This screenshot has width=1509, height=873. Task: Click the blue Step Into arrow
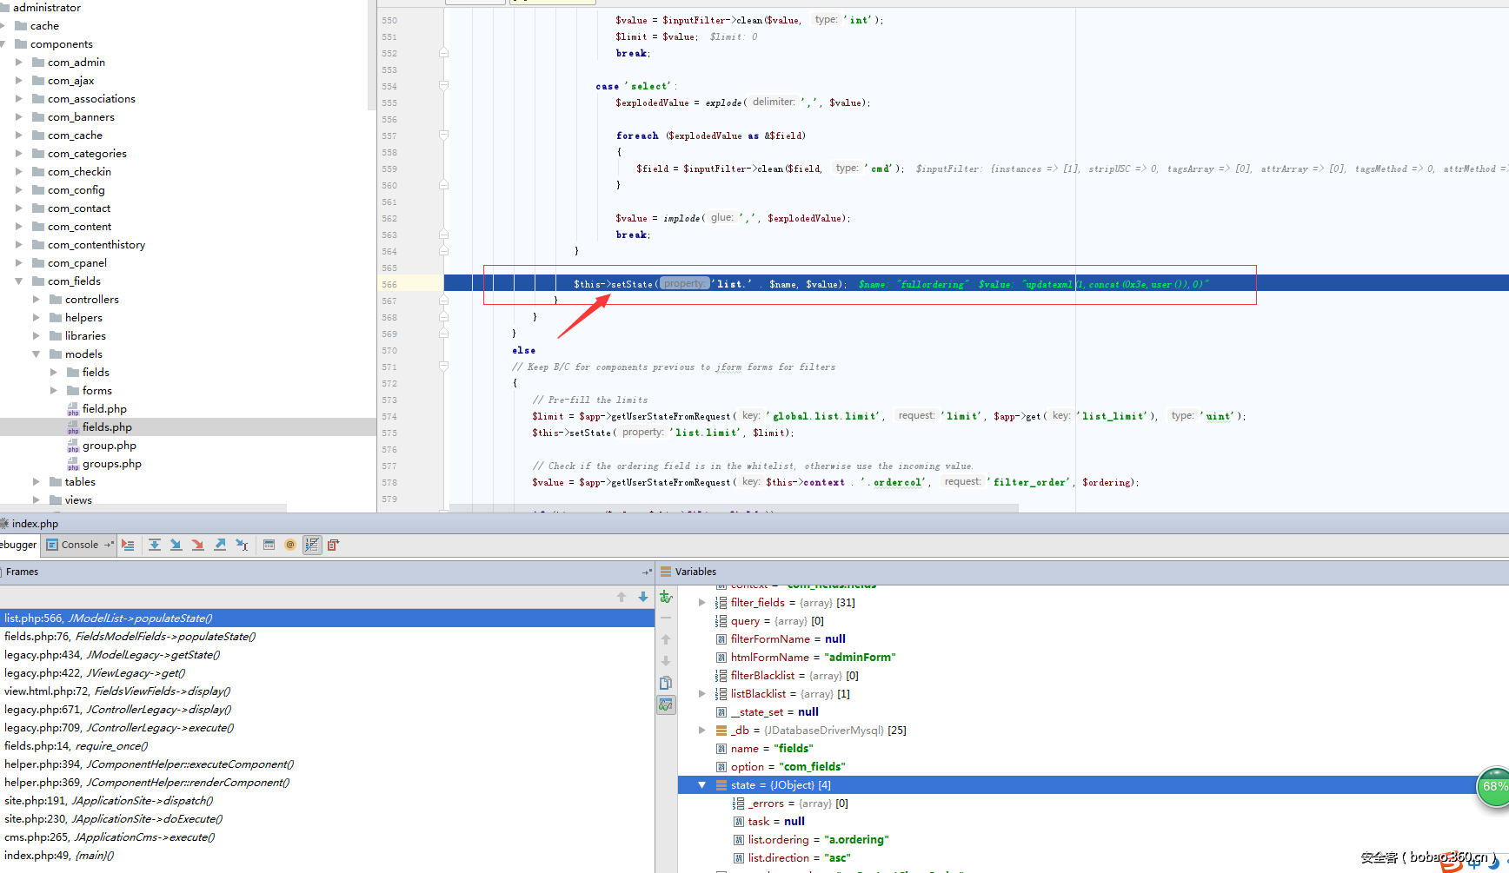click(x=176, y=545)
